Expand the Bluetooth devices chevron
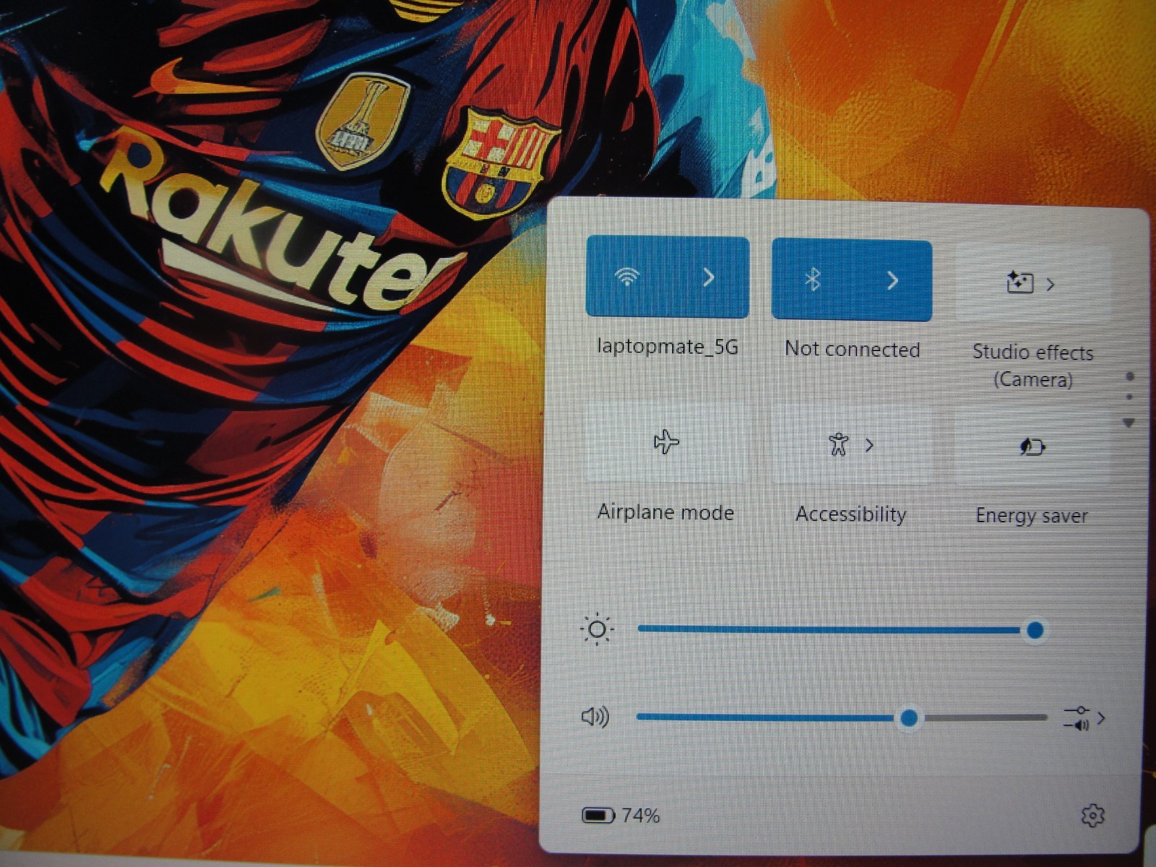The height and width of the screenshot is (867, 1156). click(892, 280)
